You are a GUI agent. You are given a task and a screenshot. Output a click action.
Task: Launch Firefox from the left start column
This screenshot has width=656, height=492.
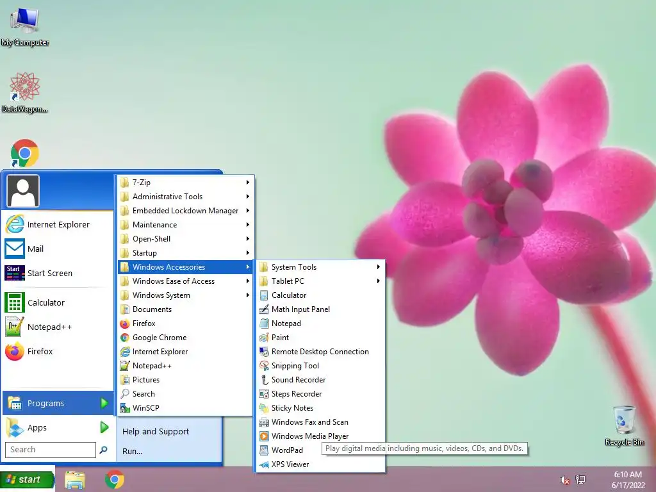tap(58, 351)
